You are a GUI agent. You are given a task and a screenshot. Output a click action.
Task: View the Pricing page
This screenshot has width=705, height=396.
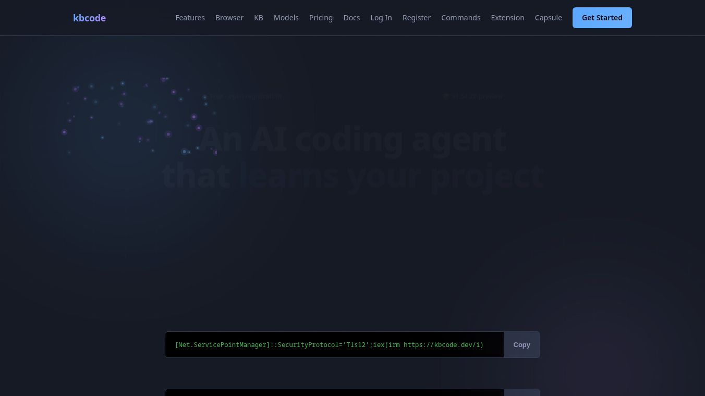pyautogui.click(x=321, y=18)
